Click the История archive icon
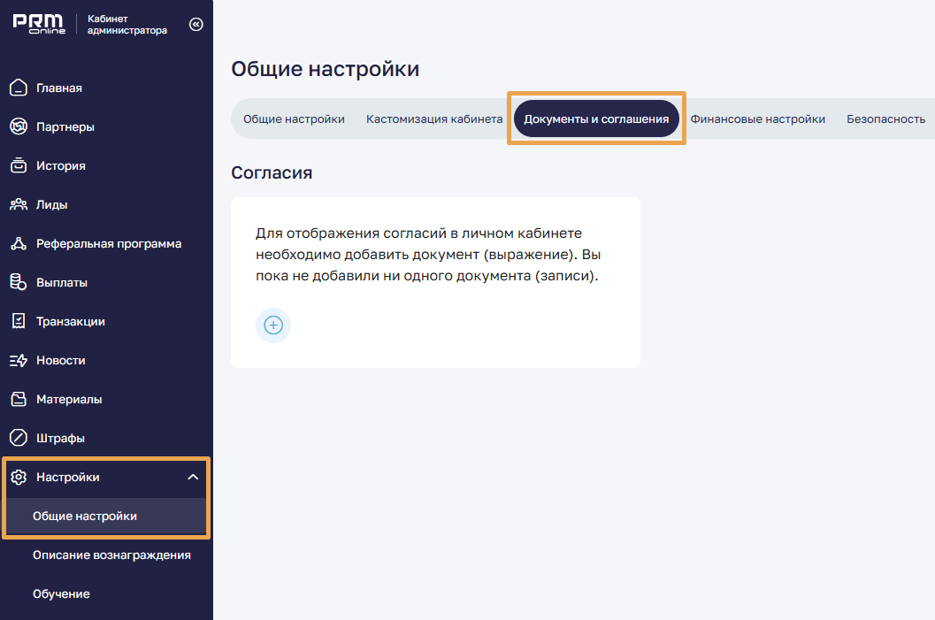Viewport: 935px width, 620px height. [19, 165]
